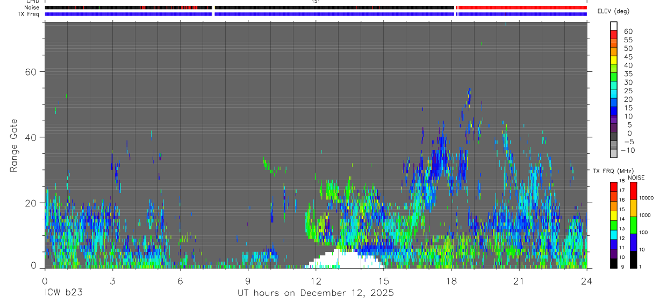Image resolution: width=660 pixels, height=304 pixels.
Task: Click ELEV colorbar value '45'
Action: [x=628, y=57]
